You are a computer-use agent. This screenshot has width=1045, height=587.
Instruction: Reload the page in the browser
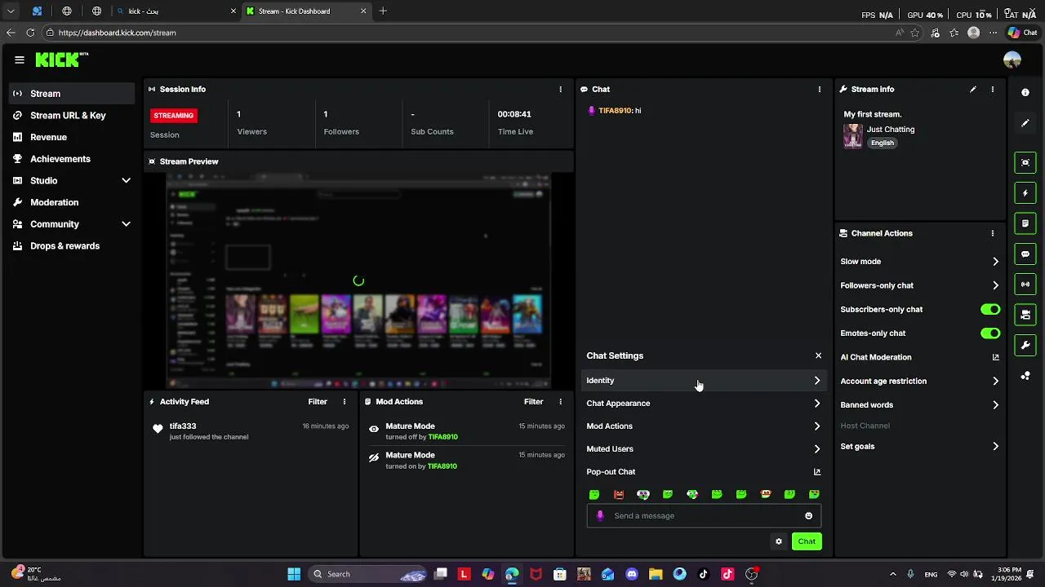tap(30, 33)
